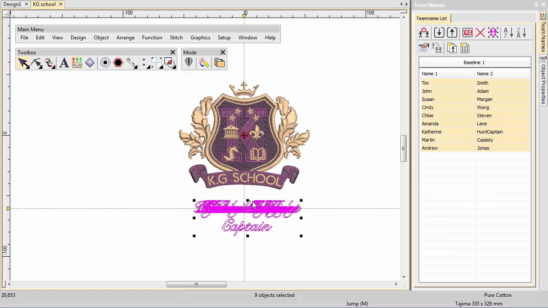Create a new team member group
548x308 pixels.
point(465,48)
